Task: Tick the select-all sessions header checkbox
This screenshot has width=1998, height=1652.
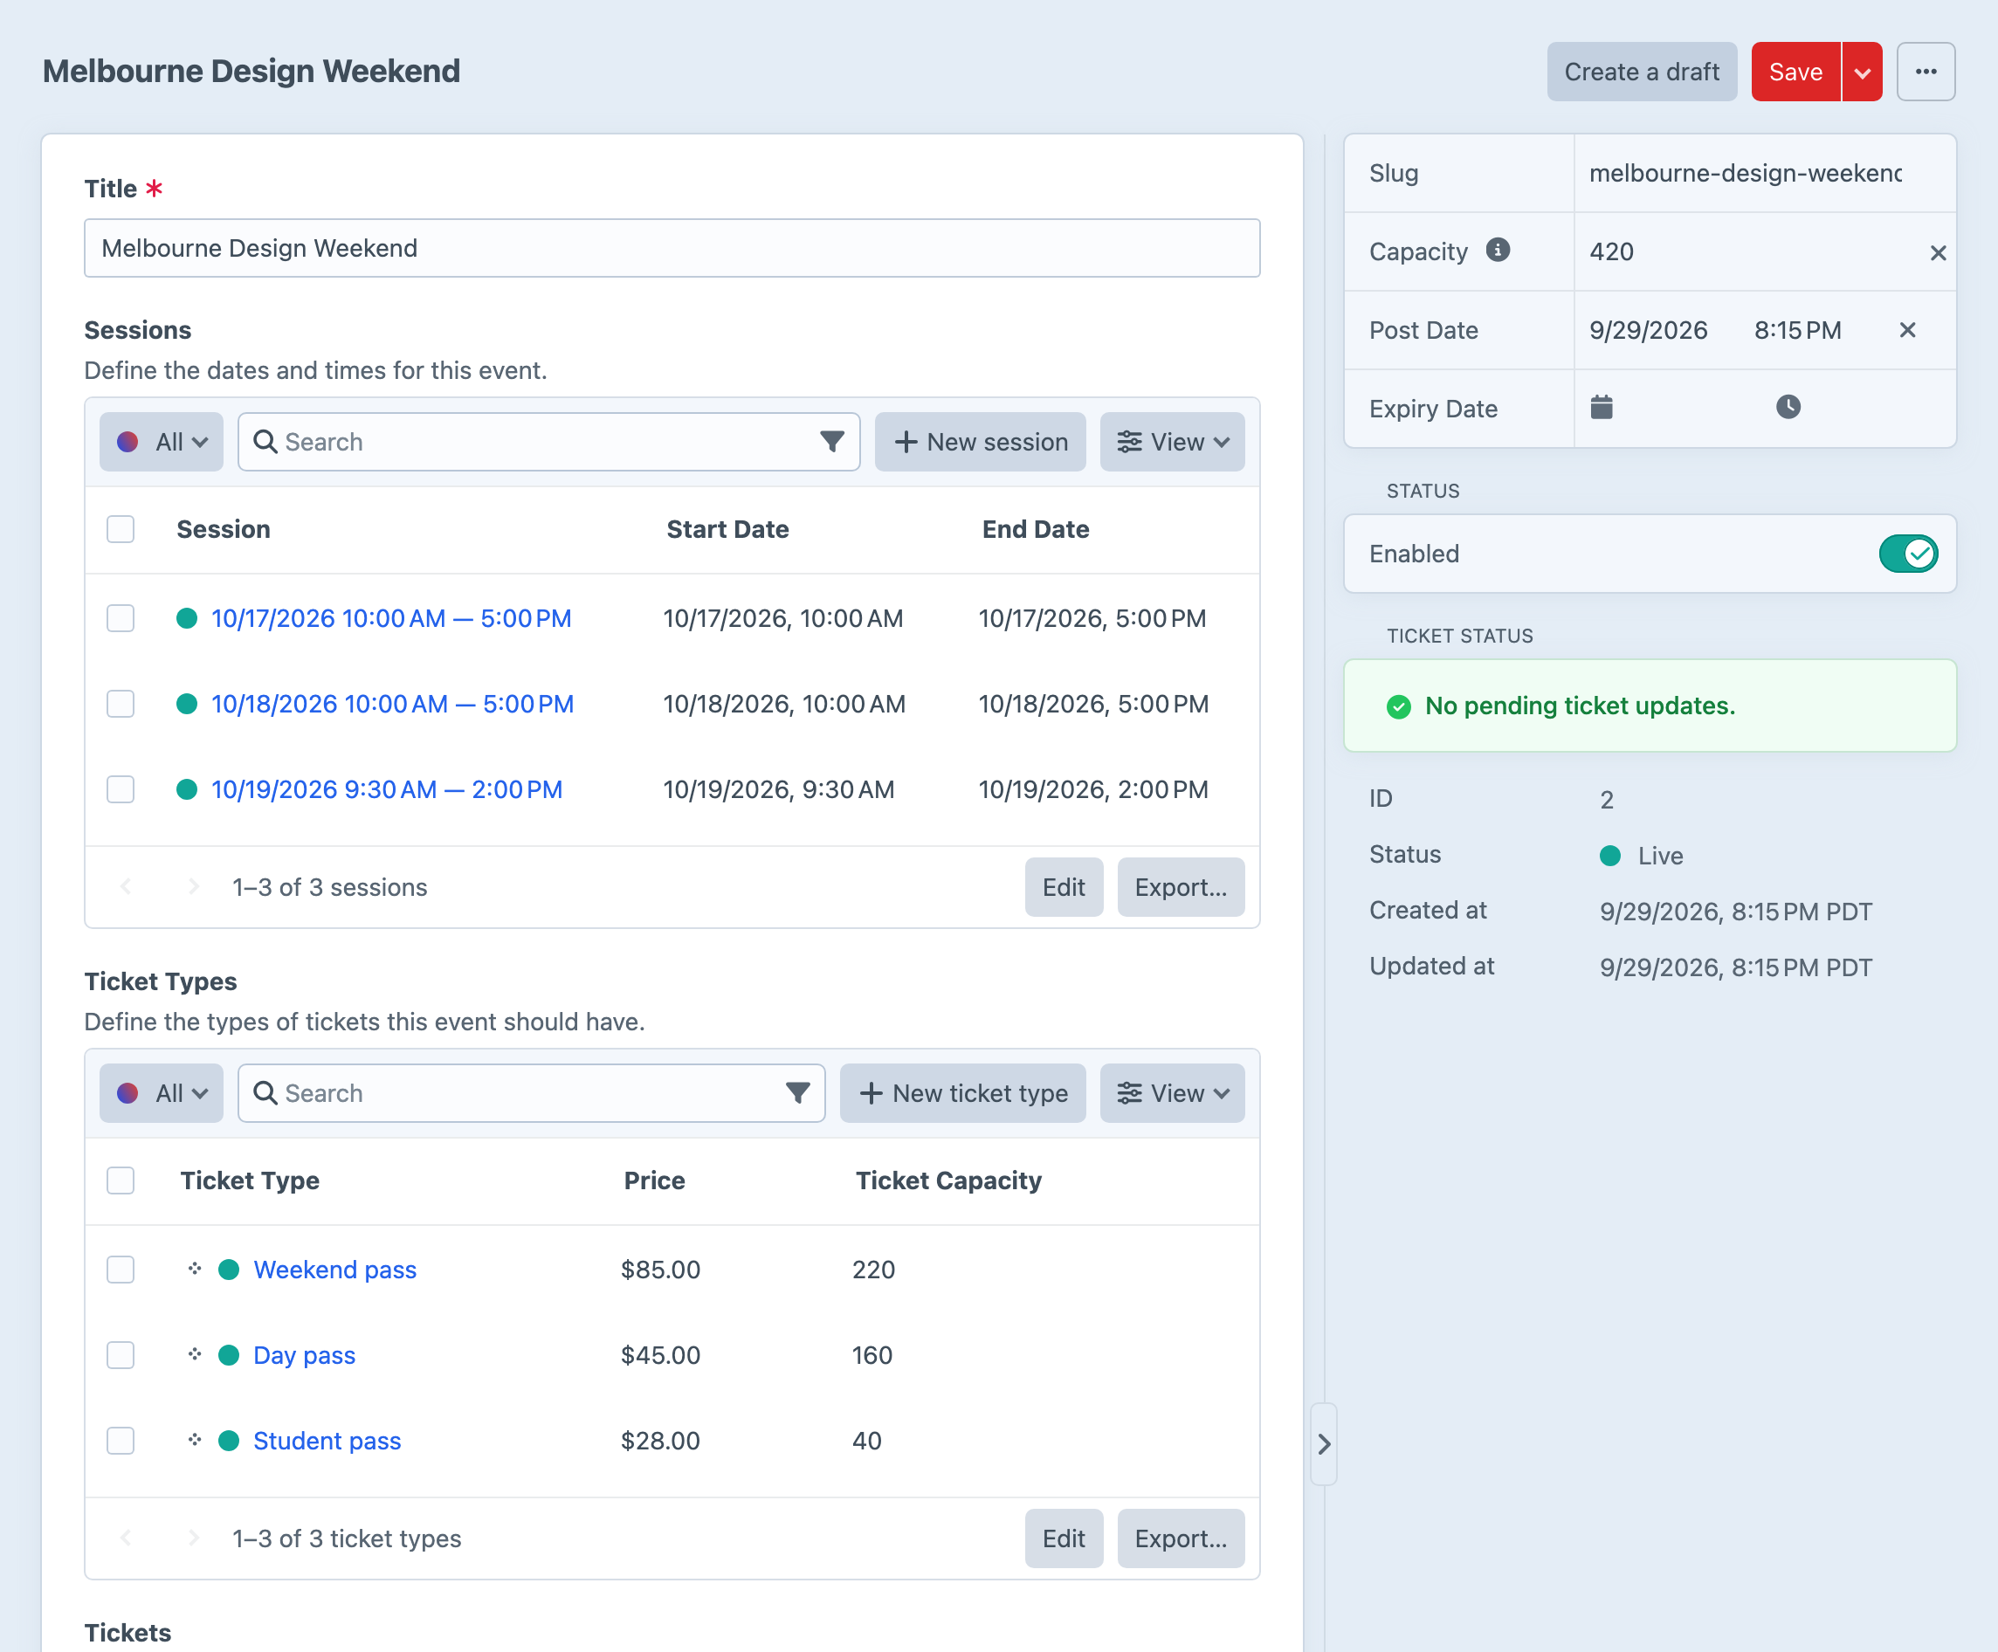Action: [x=121, y=529]
